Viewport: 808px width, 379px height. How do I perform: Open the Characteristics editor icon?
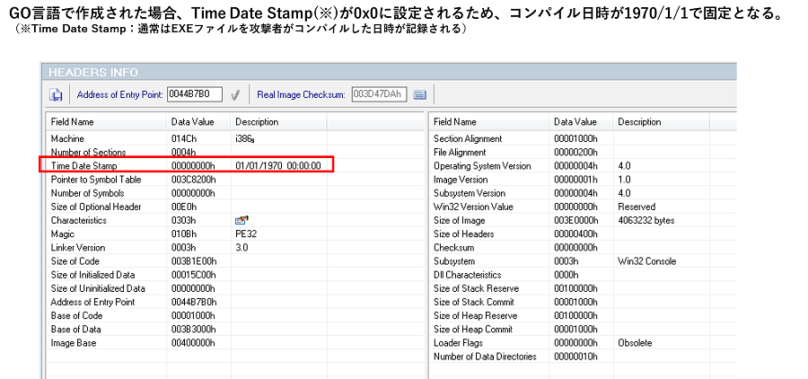(x=241, y=220)
